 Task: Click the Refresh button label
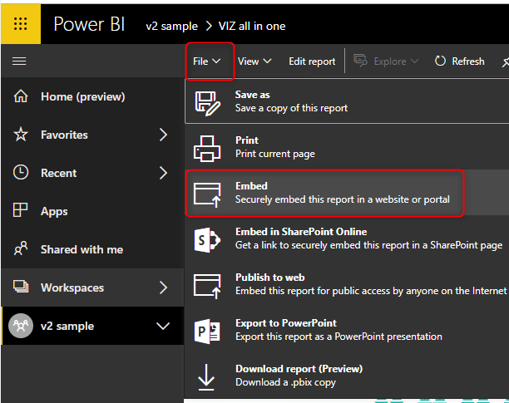pos(468,61)
